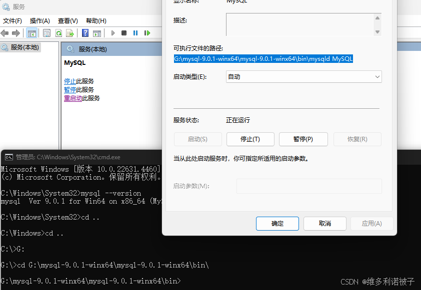
Task: Click the 确定 button
Action: click(x=277, y=224)
